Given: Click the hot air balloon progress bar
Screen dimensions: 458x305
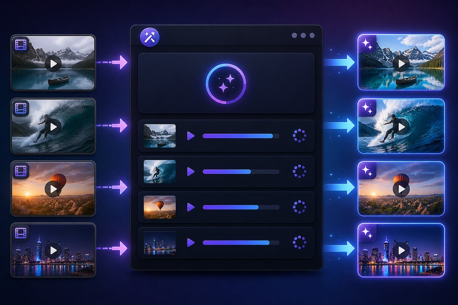Looking at the screenshot, I should pyautogui.click(x=241, y=207).
